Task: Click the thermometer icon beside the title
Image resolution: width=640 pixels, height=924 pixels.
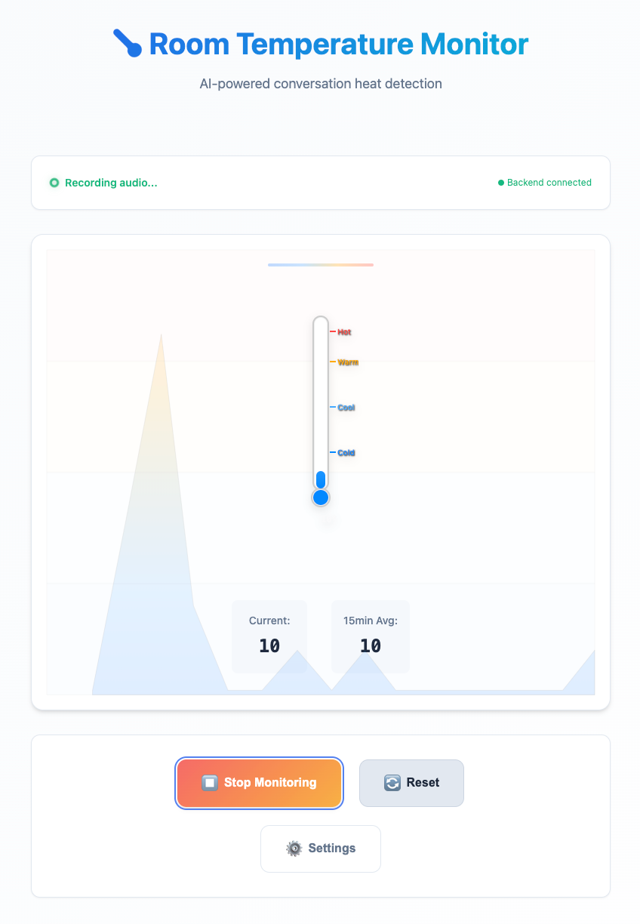Action: click(128, 44)
